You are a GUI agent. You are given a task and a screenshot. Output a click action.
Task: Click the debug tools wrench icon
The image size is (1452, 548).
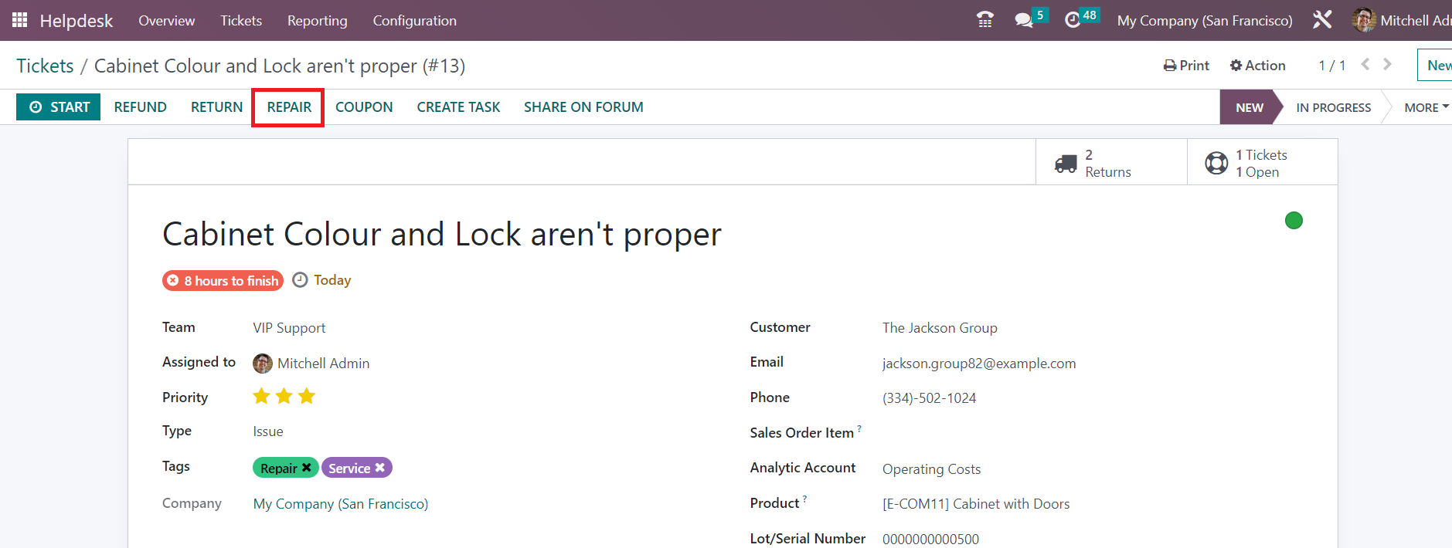(x=1322, y=20)
